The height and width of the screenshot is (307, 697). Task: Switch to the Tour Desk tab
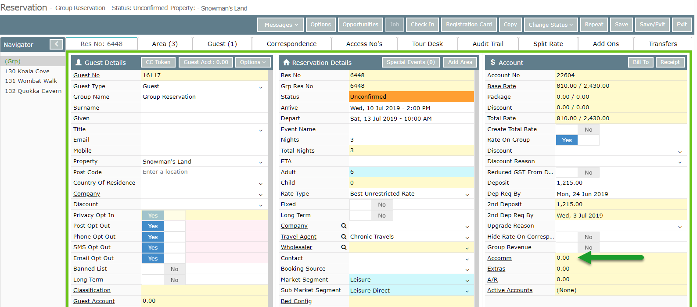pyautogui.click(x=428, y=44)
